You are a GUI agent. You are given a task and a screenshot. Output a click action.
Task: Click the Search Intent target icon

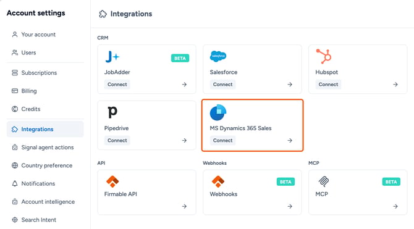coord(15,220)
